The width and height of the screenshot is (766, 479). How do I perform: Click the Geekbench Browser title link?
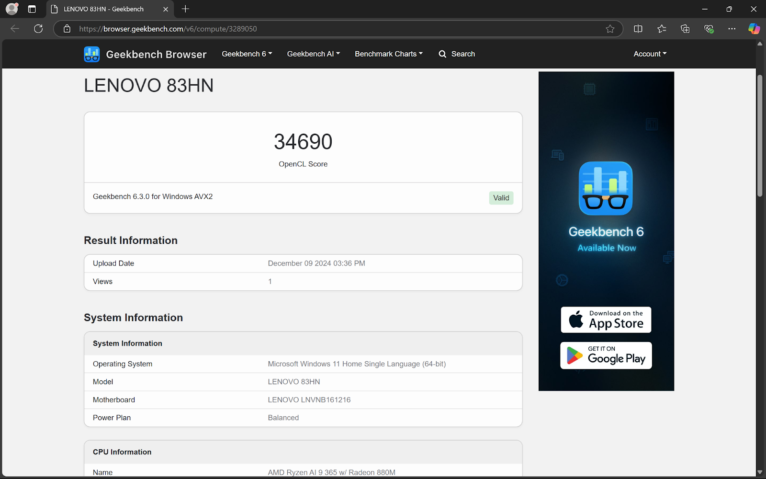point(156,54)
